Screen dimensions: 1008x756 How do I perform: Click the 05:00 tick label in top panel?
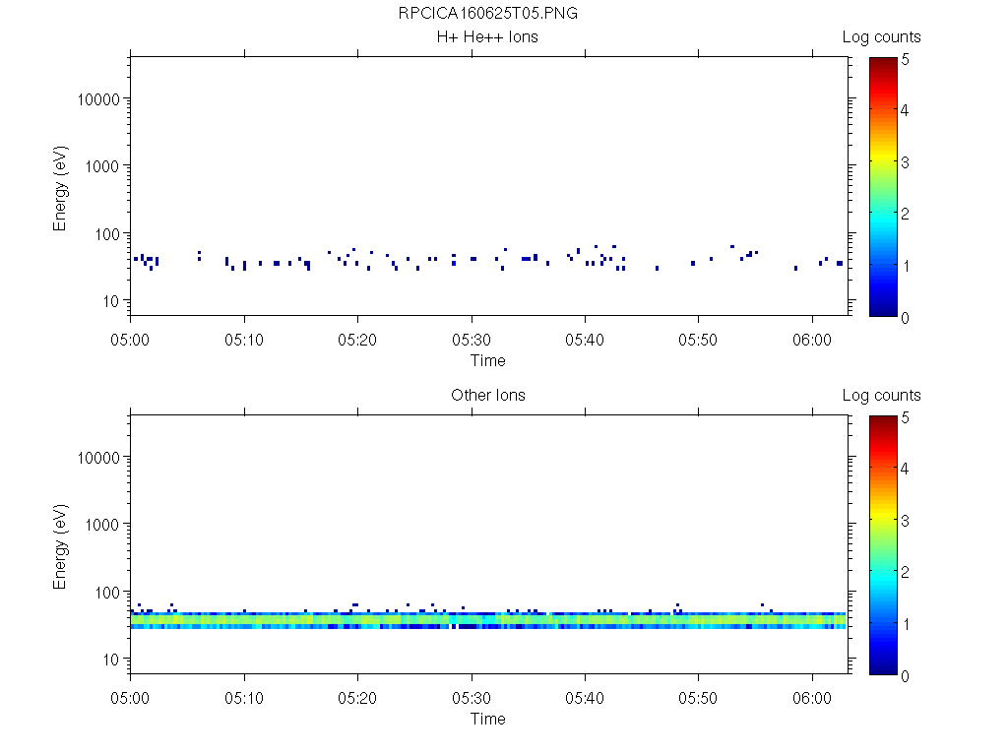(130, 340)
